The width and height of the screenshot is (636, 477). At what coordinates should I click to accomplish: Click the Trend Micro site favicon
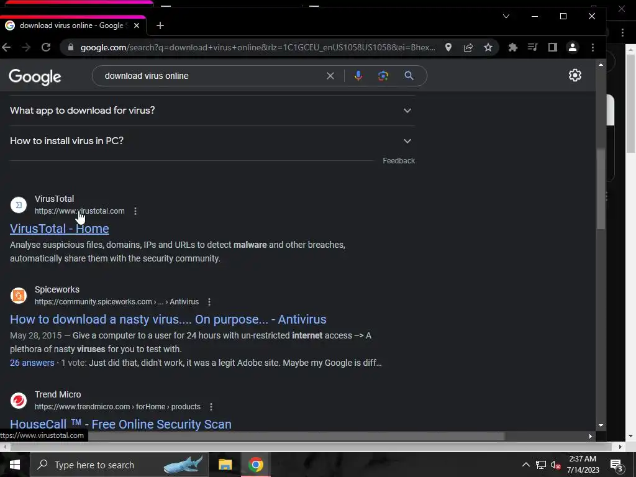coord(18,401)
